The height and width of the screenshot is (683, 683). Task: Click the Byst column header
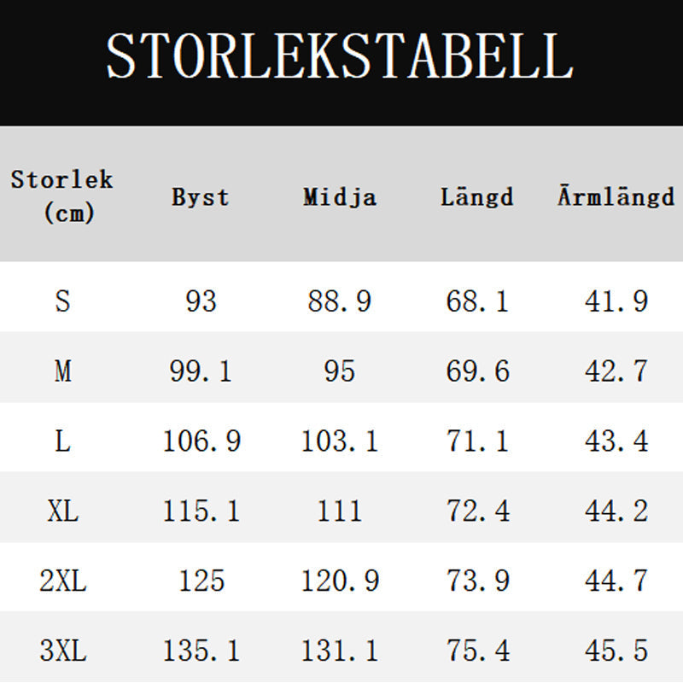click(x=201, y=197)
